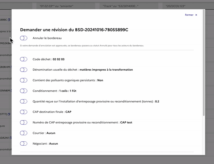This screenshot has height=164, width=214.
Task: Close the modal with Fermer
Action: (189, 15)
